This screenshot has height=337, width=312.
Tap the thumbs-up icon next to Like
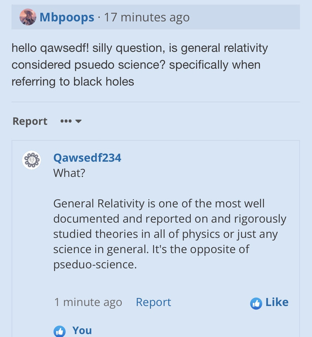click(256, 303)
